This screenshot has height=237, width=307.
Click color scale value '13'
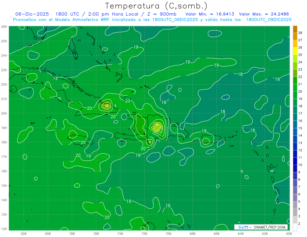coord(300,143)
